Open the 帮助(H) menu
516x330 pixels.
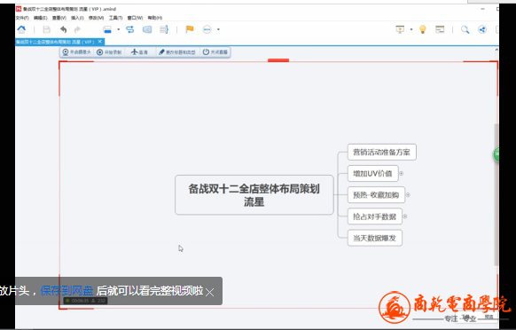(154, 18)
